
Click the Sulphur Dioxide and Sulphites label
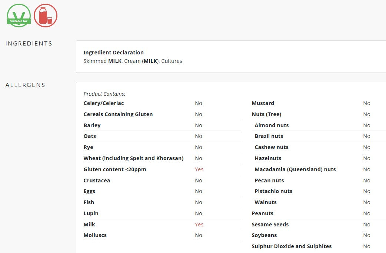[x=292, y=246]
